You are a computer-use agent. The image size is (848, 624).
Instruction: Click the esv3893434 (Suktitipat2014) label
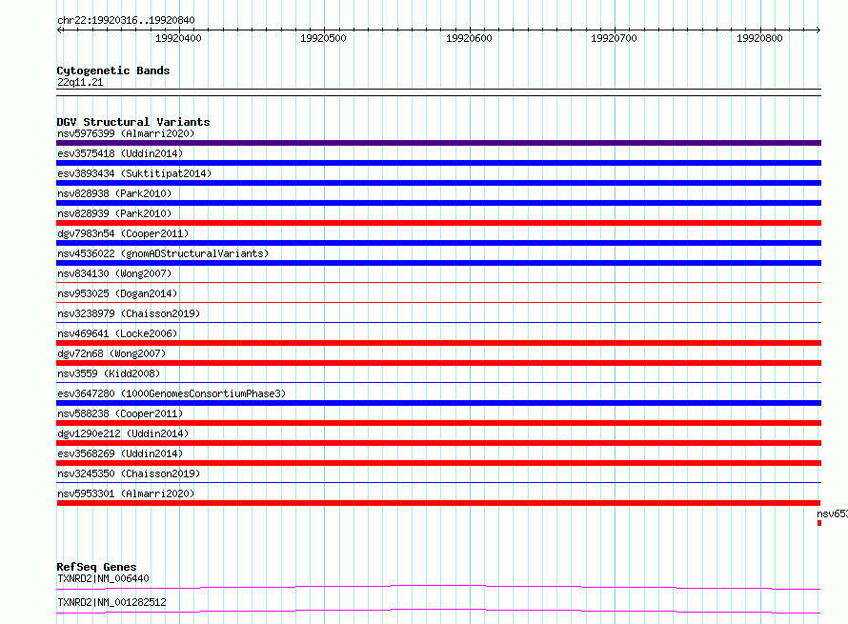134,173
